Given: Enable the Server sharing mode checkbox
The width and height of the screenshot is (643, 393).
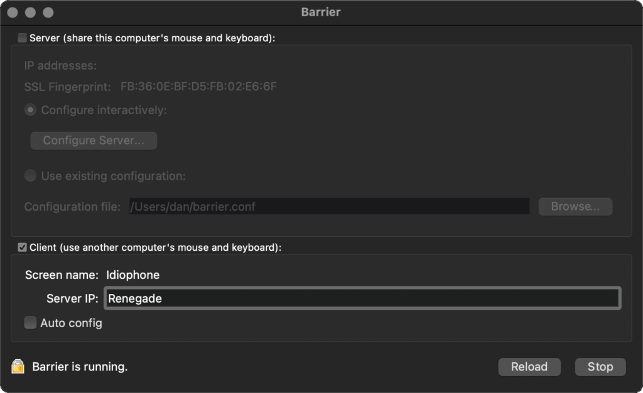Looking at the screenshot, I should tap(22, 38).
